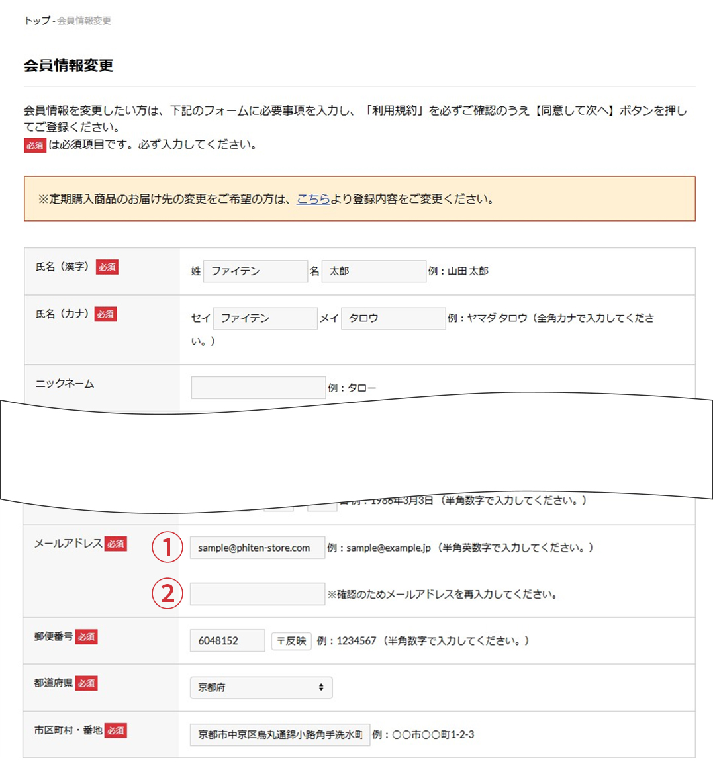Click the postal code field showing 6048152
The width and height of the screenshot is (713, 762).
point(227,640)
